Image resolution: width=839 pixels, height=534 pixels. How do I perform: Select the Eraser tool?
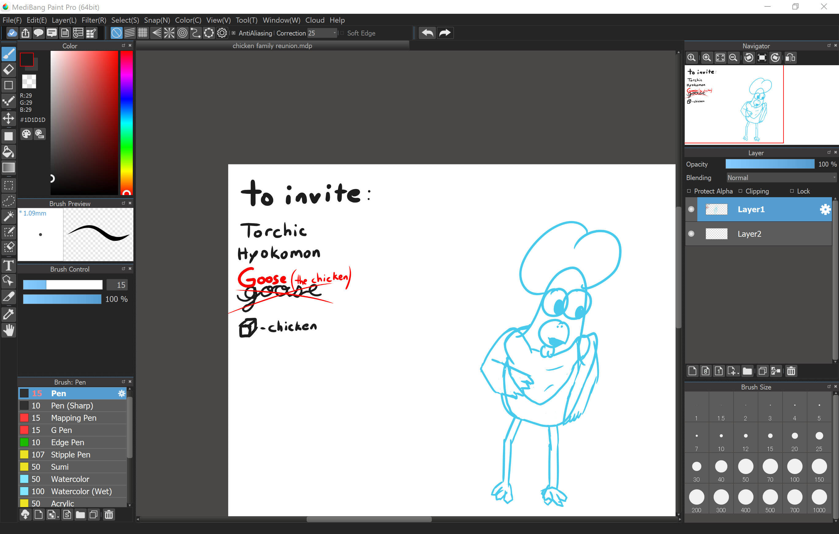tap(9, 70)
